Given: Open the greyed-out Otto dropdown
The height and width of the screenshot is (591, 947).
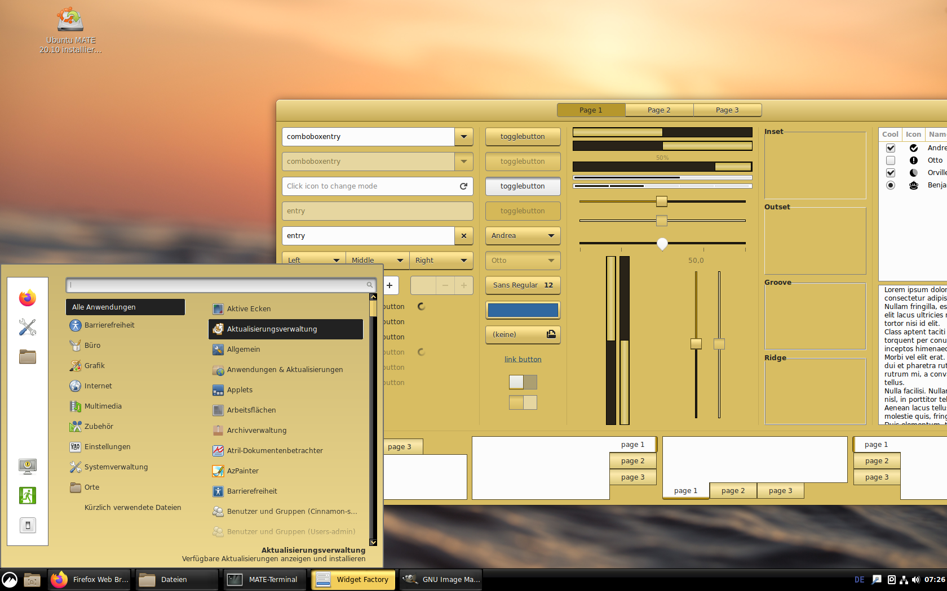Looking at the screenshot, I should [523, 261].
